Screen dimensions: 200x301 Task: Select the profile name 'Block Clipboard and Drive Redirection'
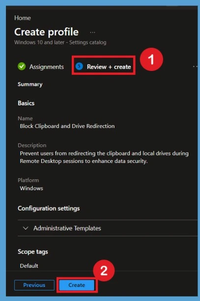tap(67, 126)
